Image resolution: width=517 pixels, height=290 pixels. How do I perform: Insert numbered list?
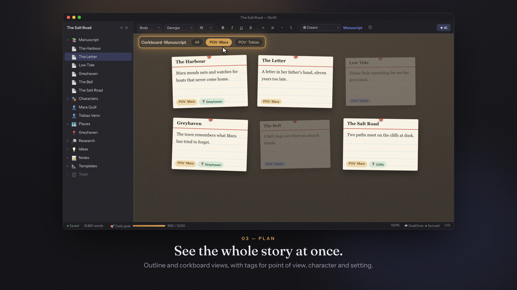291,28
